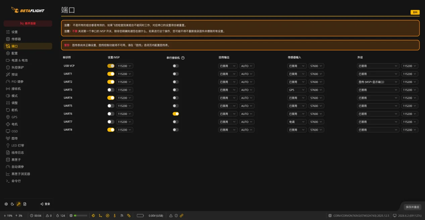This screenshot has height=220, width=425.
Task: Open UART2 peripheral 图传 (MSP+显示端口) dropdown
Action: click(378, 82)
